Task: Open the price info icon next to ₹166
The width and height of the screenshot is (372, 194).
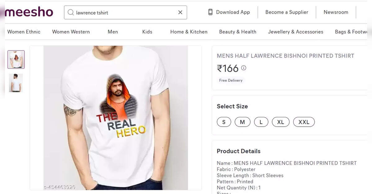Action: (244, 68)
